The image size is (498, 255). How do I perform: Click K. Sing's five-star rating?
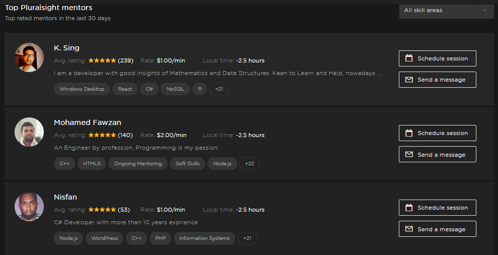click(x=102, y=60)
